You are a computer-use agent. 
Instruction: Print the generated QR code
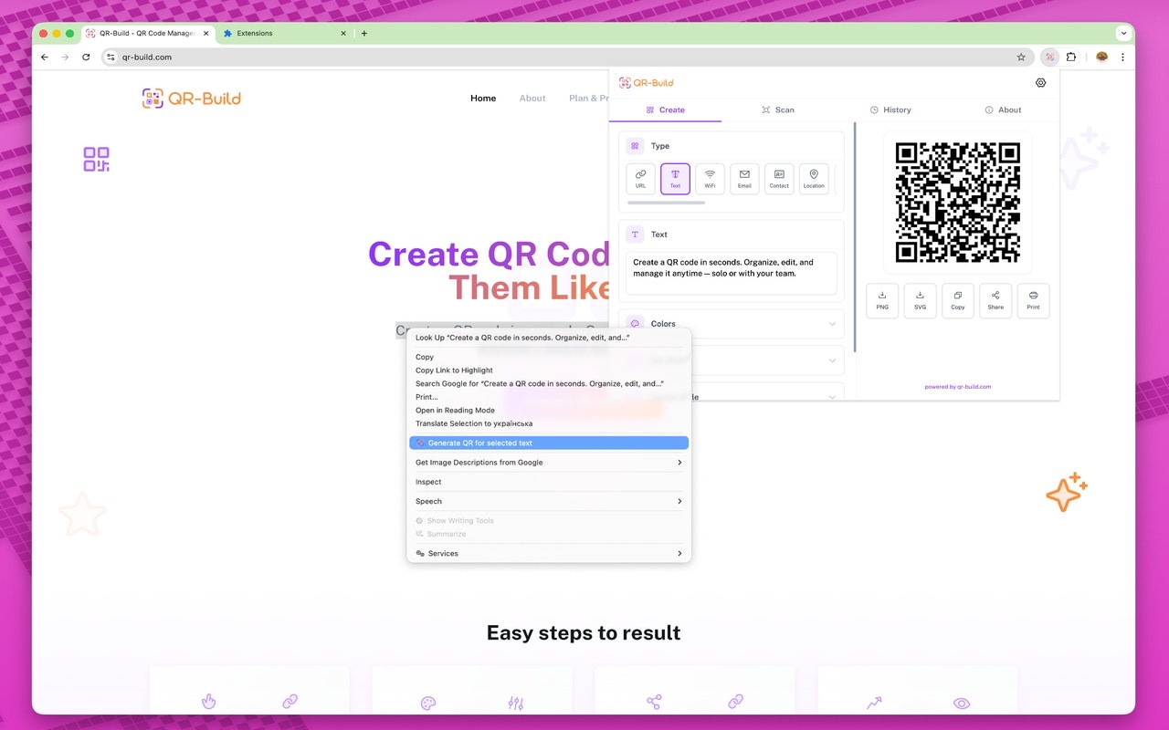(x=1033, y=300)
